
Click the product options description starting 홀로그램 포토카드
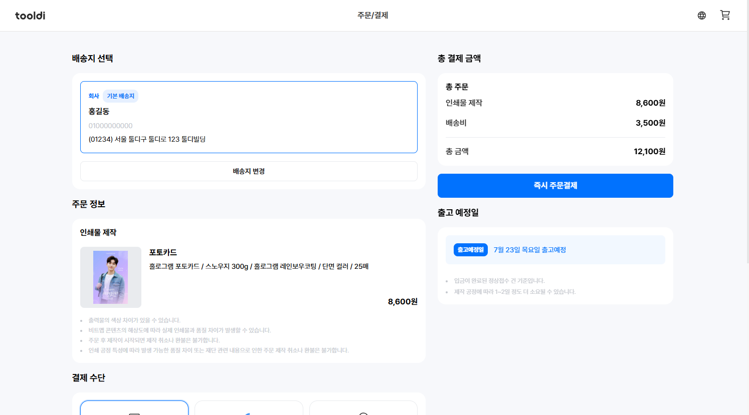tap(259, 266)
